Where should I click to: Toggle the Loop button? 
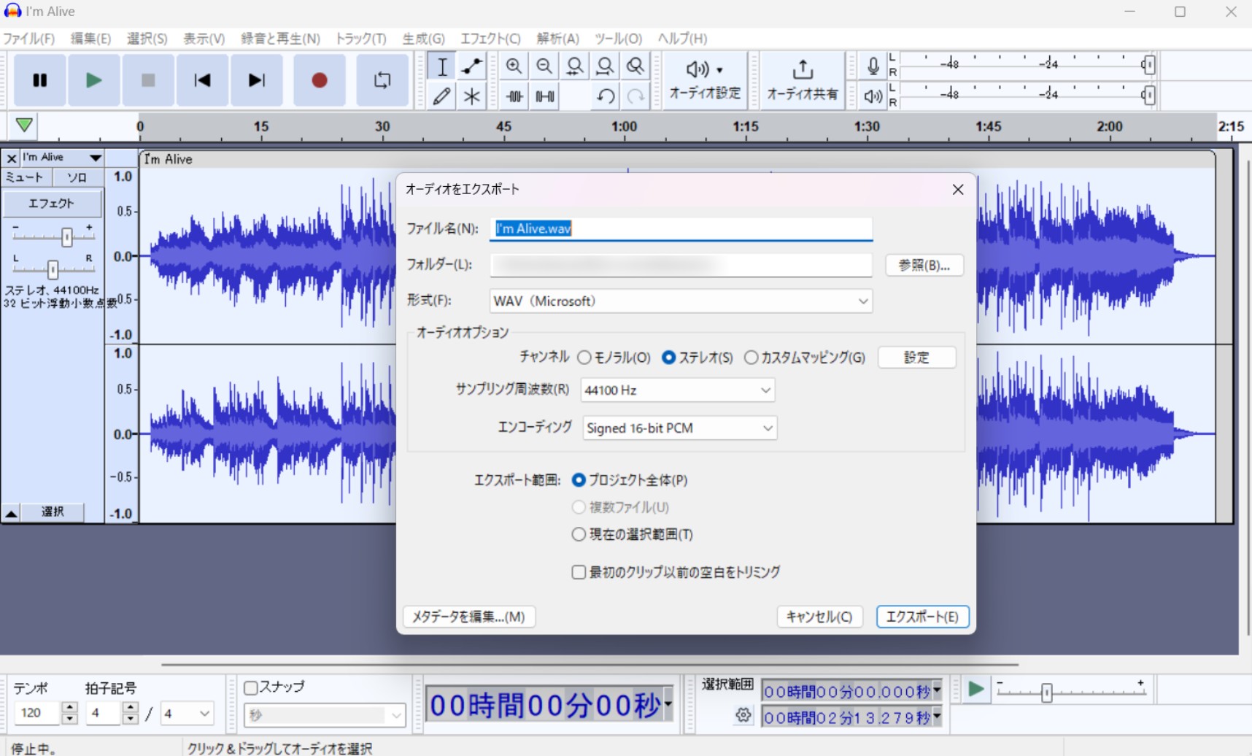(382, 80)
